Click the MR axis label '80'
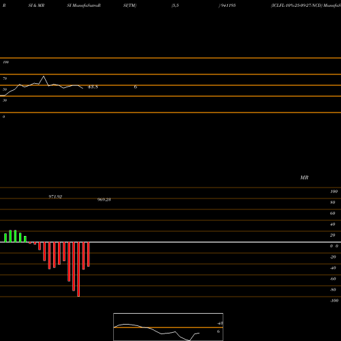 [333, 203]
